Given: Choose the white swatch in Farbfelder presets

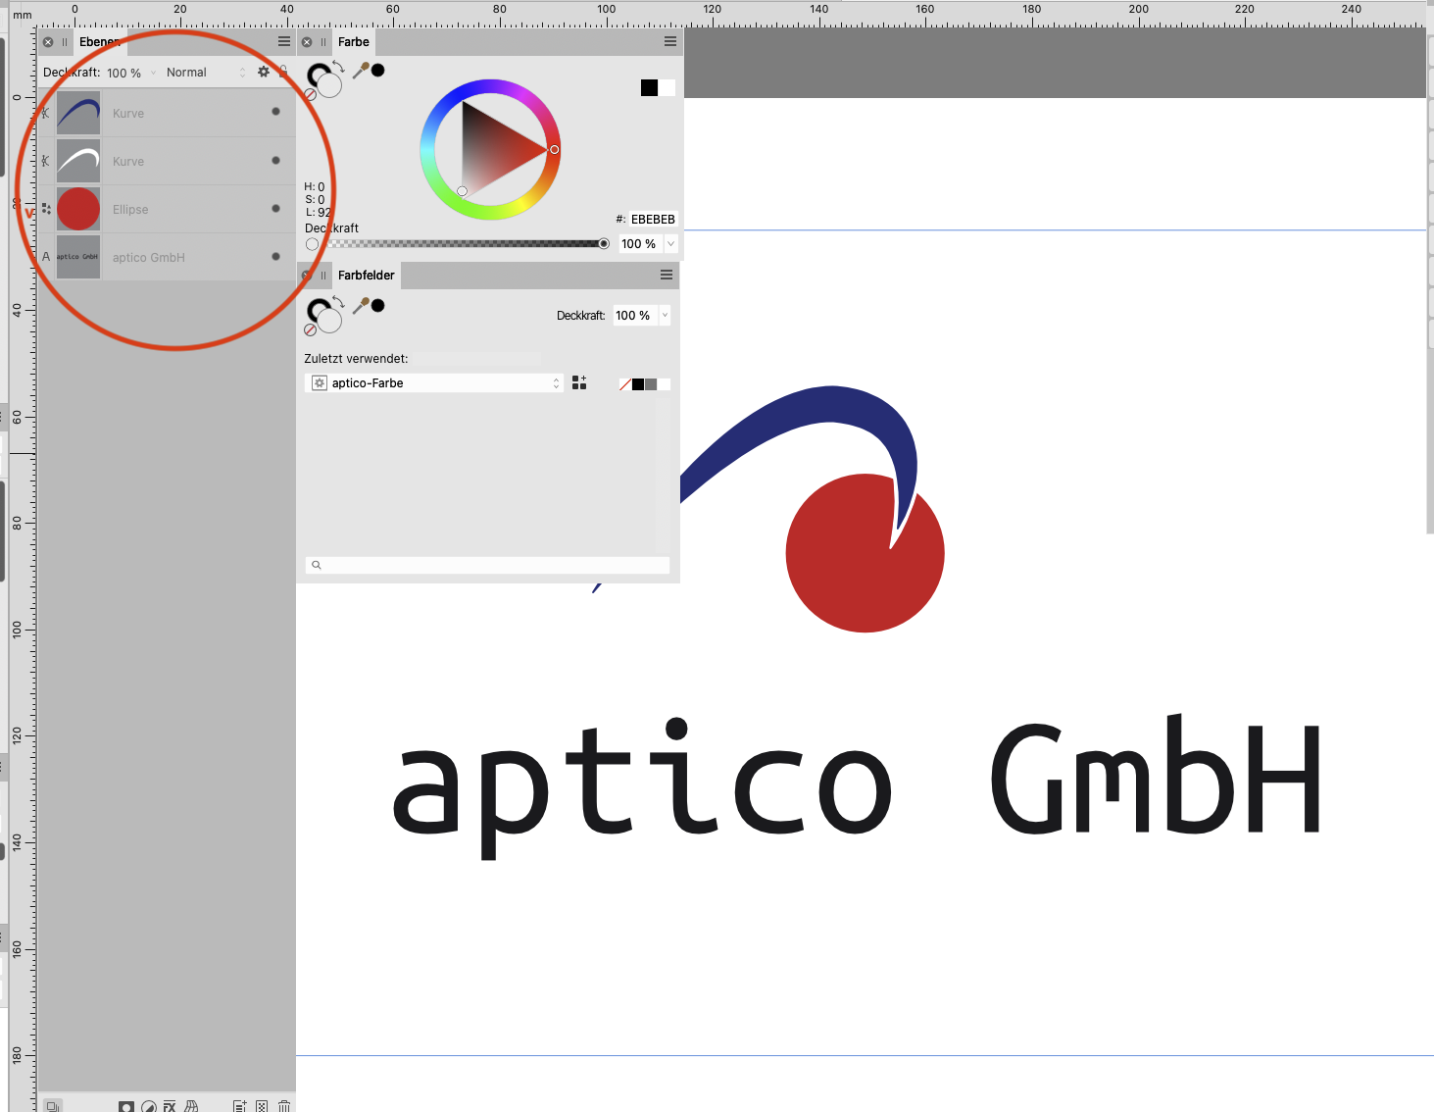Looking at the screenshot, I should (x=664, y=384).
